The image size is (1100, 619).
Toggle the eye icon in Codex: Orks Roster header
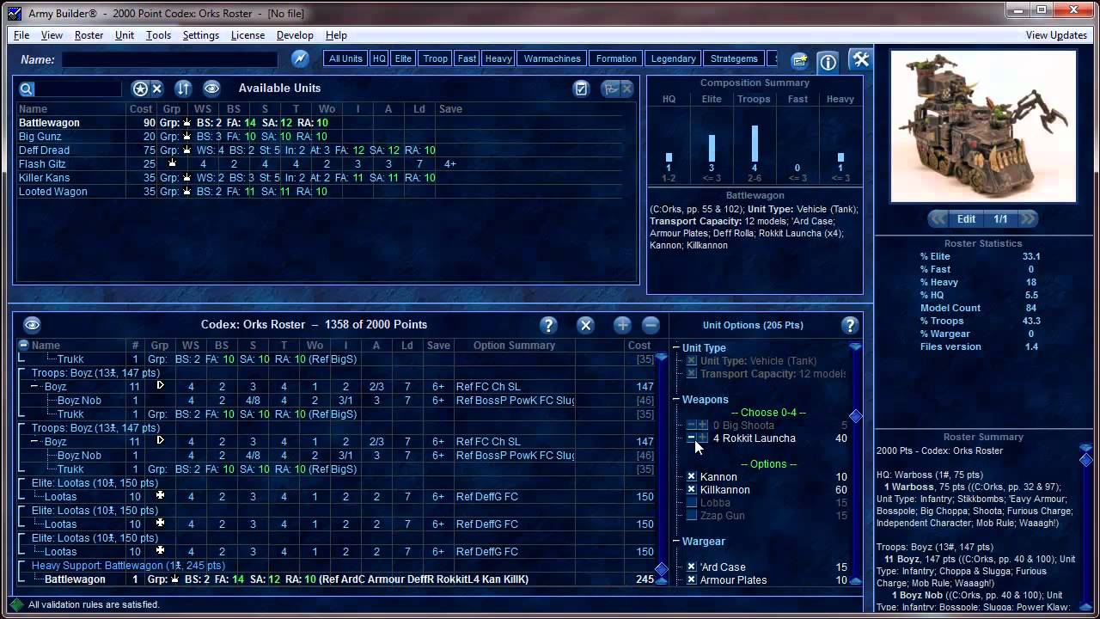pyautogui.click(x=32, y=325)
